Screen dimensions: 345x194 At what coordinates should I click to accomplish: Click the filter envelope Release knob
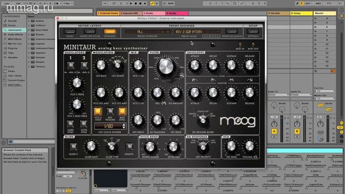[250, 66]
